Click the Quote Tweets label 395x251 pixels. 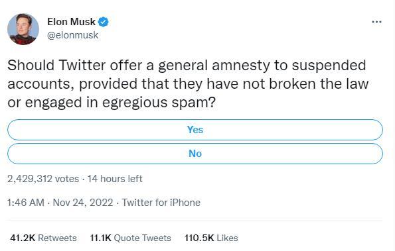(x=143, y=238)
